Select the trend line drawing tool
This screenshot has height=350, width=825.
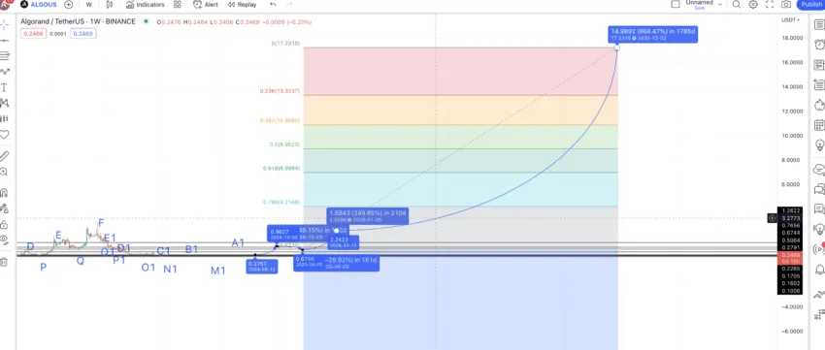pos(5,40)
